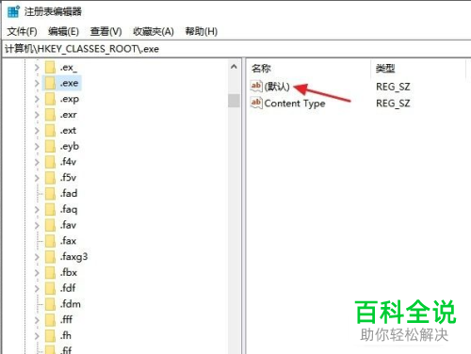Image resolution: width=471 pixels, height=354 pixels.
Task: Select the .fdm tree key label
Action: pyautogui.click(x=71, y=304)
